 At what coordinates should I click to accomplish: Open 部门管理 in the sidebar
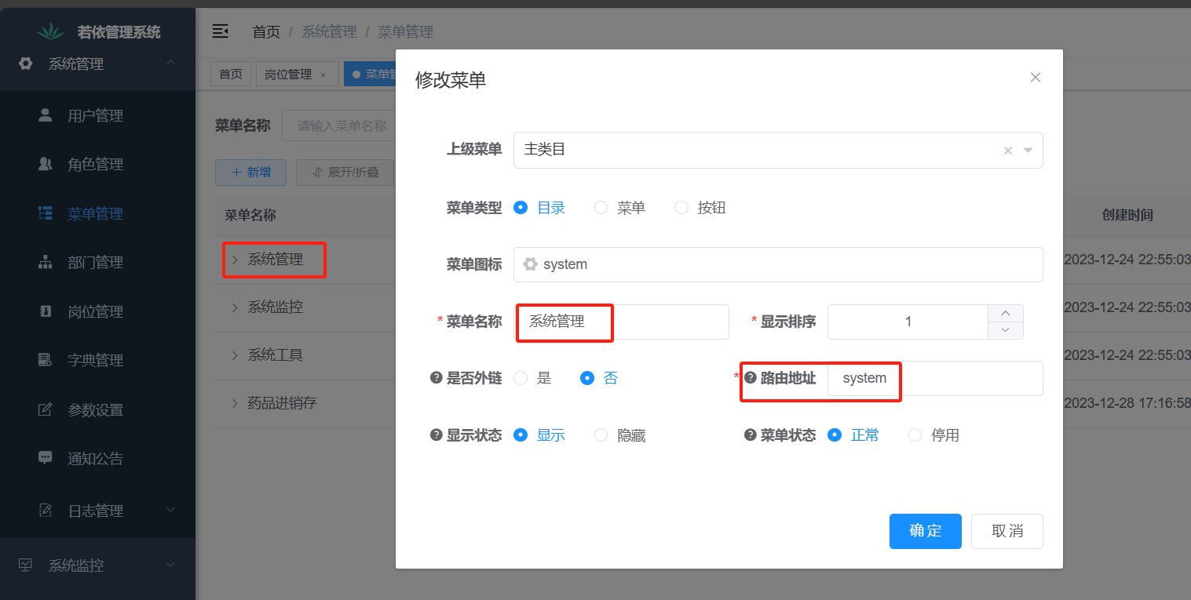[x=96, y=262]
